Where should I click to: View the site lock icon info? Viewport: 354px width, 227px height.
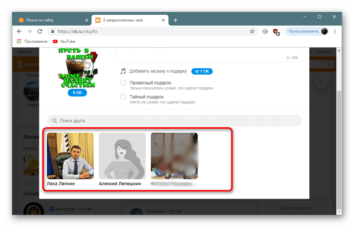click(x=53, y=31)
